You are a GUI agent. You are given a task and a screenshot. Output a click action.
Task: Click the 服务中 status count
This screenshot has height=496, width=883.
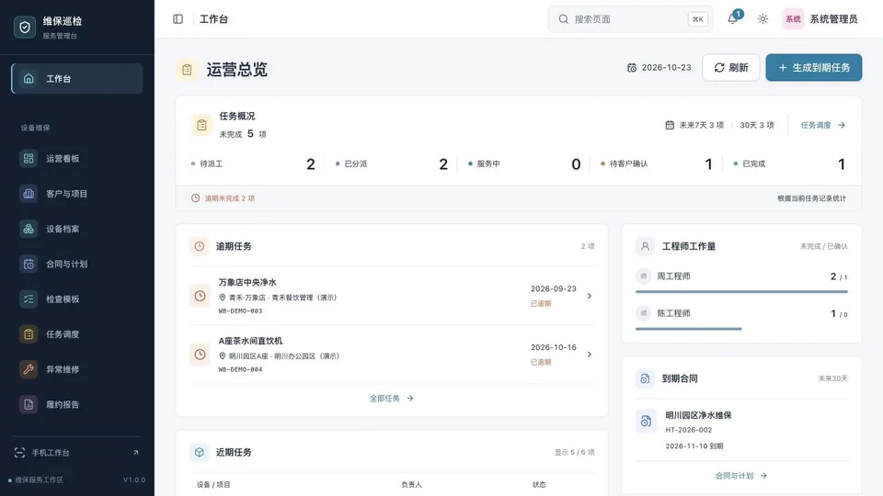(576, 164)
